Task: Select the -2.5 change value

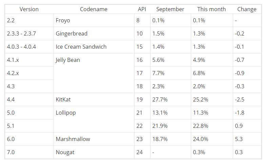Action: [x=240, y=100]
